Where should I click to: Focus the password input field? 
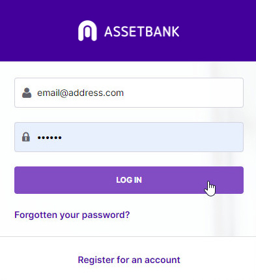coord(129,137)
